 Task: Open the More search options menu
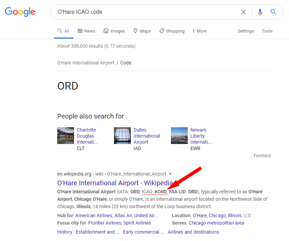(x=200, y=31)
